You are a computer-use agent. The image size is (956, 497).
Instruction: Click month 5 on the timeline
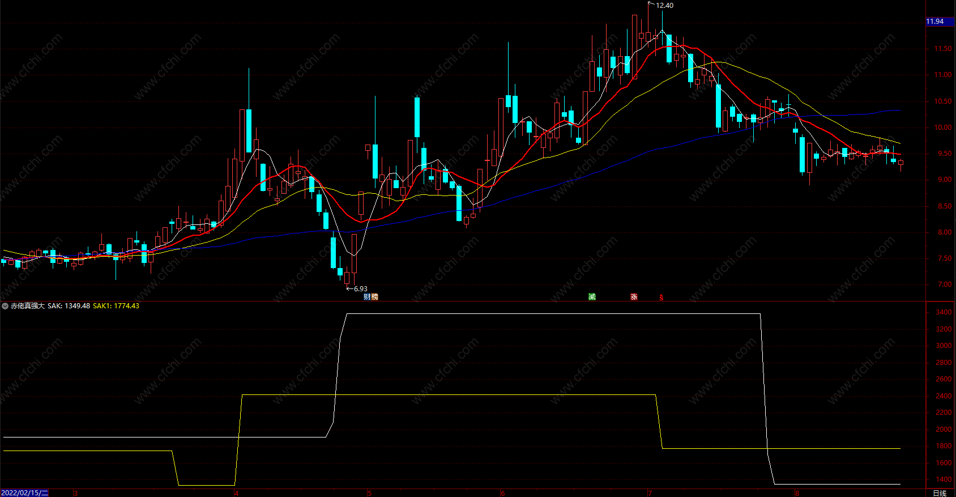(x=369, y=493)
